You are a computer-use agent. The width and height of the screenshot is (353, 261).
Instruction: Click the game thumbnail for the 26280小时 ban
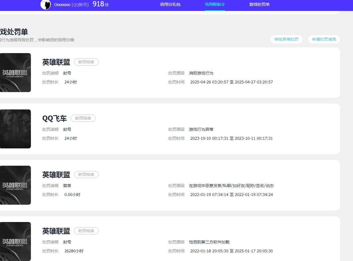click(x=15, y=241)
